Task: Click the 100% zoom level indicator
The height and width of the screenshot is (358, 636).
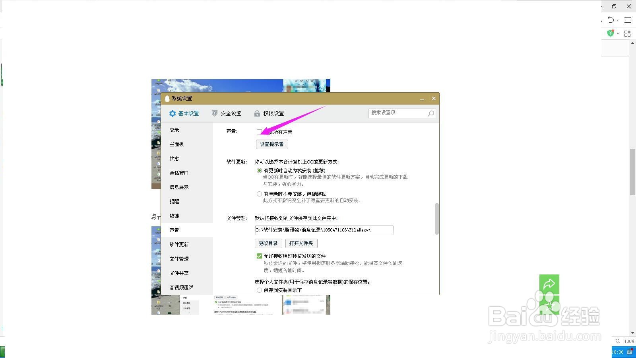Action: [x=629, y=341]
